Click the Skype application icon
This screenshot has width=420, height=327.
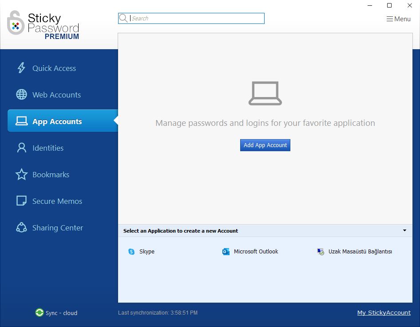click(131, 251)
